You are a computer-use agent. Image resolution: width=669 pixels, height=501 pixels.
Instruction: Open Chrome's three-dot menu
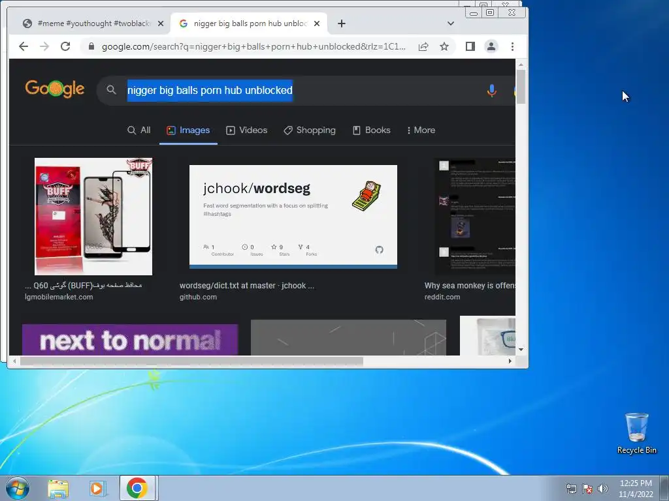(512, 46)
